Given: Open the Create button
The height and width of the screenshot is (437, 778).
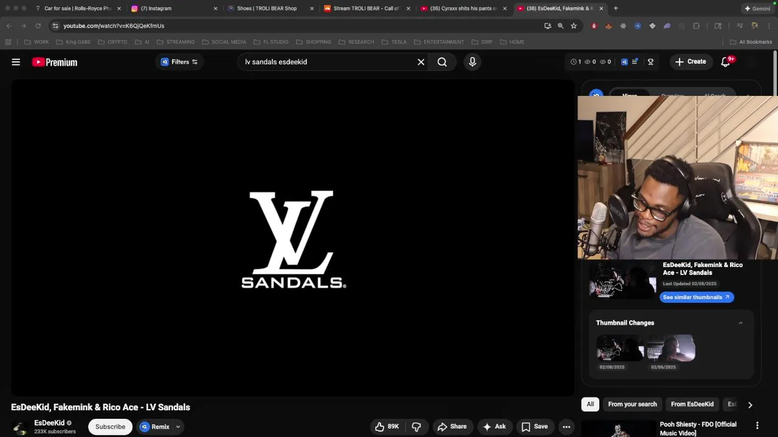Looking at the screenshot, I should coord(690,62).
